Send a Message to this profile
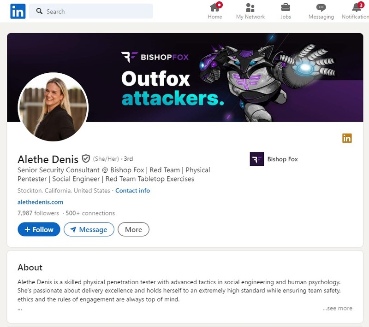 (89, 229)
